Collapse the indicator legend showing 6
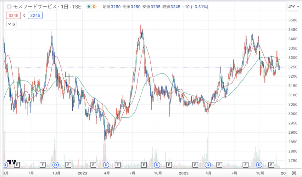The height and width of the screenshot is (177, 302). (11, 24)
